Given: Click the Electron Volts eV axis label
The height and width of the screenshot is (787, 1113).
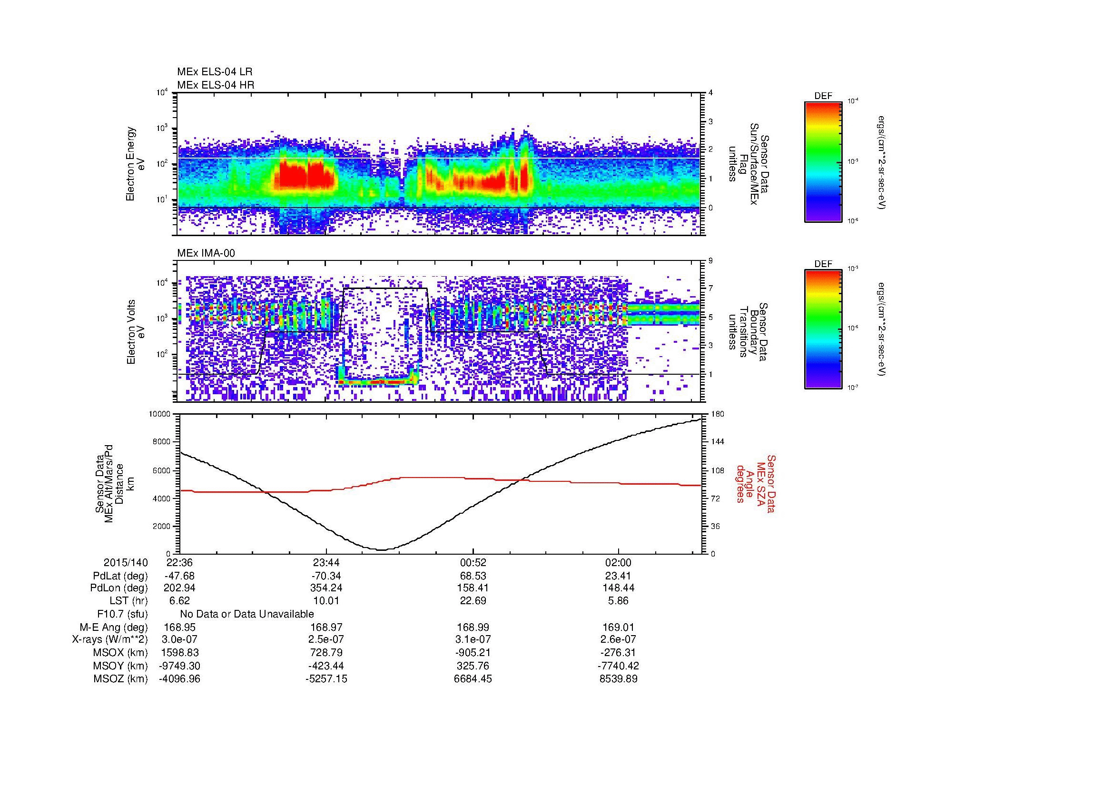Looking at the screenshot, I should click(136, 332).
